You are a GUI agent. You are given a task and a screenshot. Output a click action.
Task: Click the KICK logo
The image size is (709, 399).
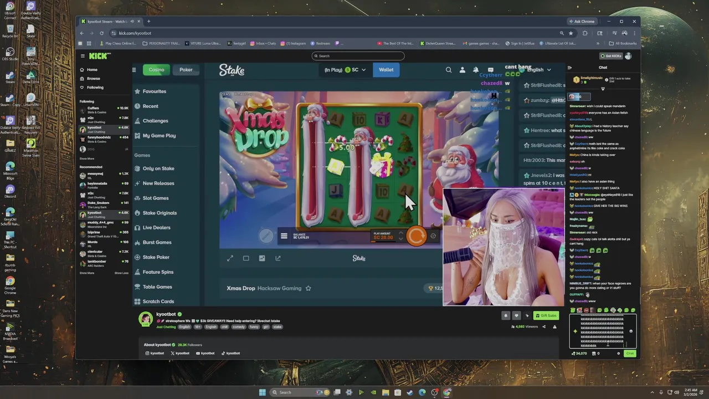click(x=100, y=56)
